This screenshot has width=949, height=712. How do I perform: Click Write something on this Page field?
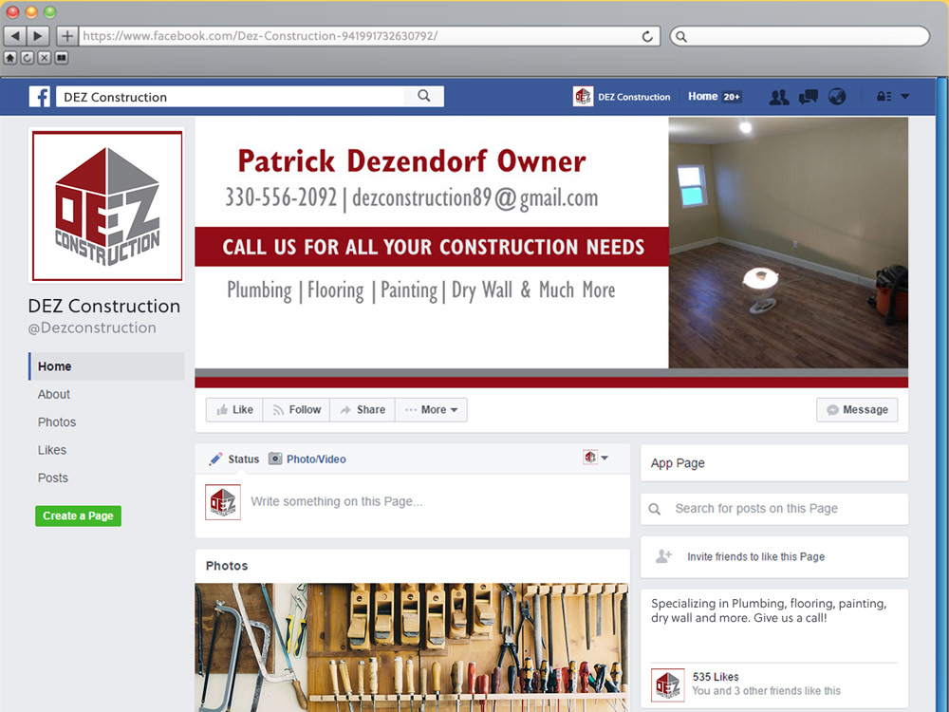(x=337, y=501)
